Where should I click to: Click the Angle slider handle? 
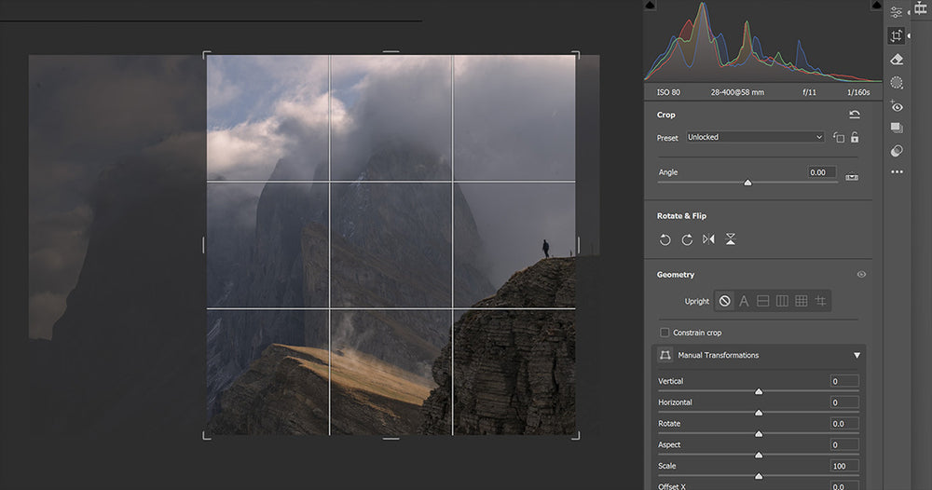tap(747, 183)
